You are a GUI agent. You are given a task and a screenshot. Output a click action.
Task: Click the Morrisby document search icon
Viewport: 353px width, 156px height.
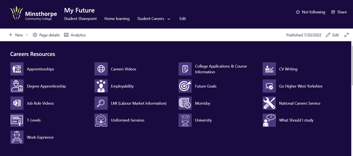tap(185, 103)
